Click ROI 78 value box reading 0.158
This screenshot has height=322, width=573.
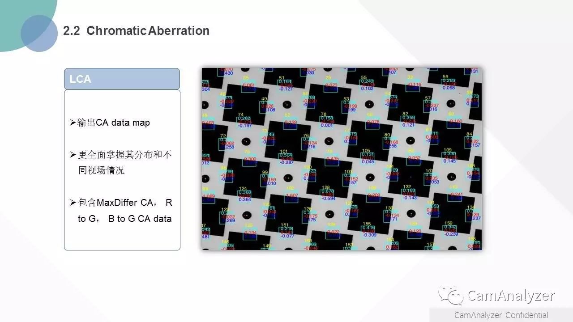tap(327, 122)
